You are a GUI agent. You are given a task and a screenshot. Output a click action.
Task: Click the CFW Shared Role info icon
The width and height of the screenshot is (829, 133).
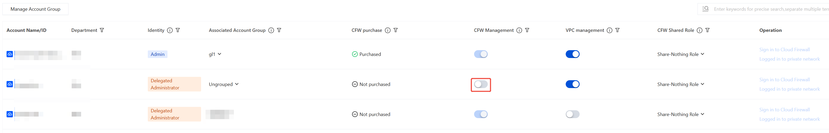point(699,30)
